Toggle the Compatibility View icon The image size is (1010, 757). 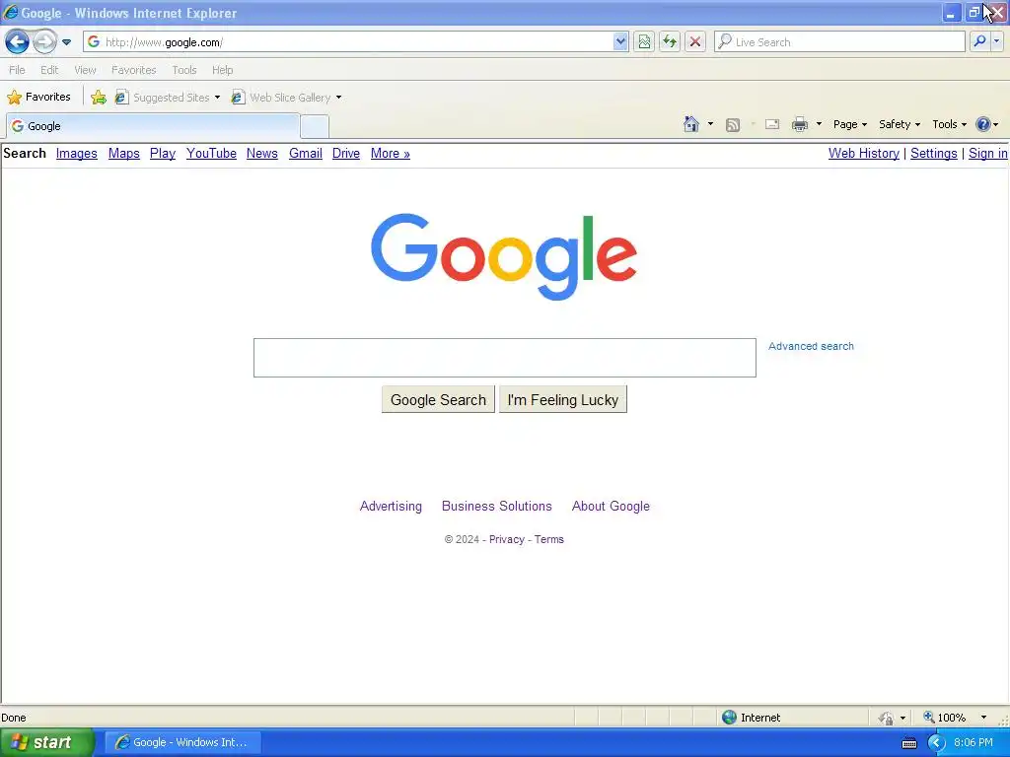coord(644,41)
